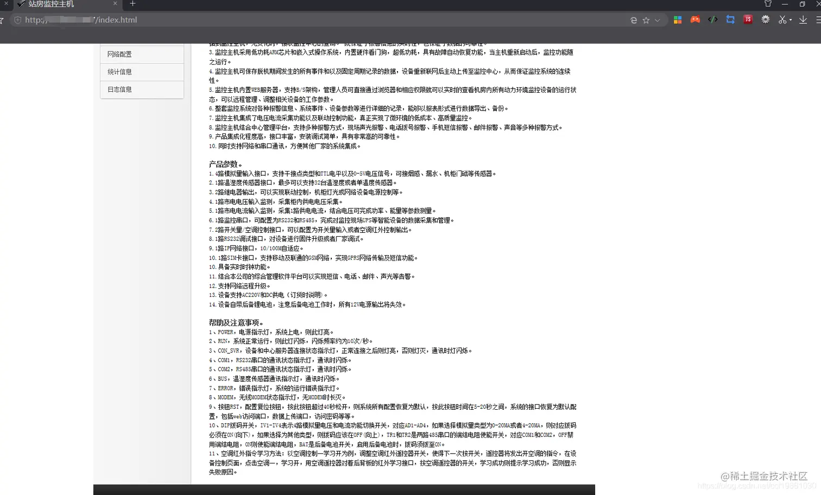Open 日志信息 in the sidebar
This screenshot has width=821, height=495.
(142, 90)
